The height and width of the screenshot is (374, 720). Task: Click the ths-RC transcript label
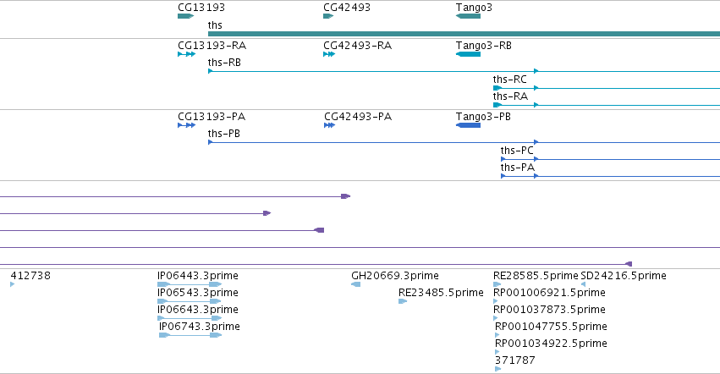tap(509, 80)
